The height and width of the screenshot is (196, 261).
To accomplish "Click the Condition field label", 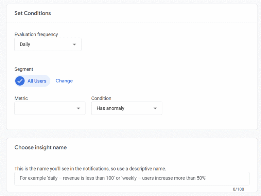I will [x=101, y=98].
